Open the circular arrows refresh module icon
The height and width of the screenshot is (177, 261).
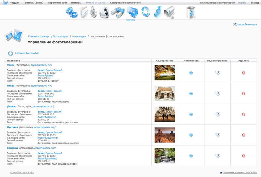pyautogui.click(x=146, y=12)
